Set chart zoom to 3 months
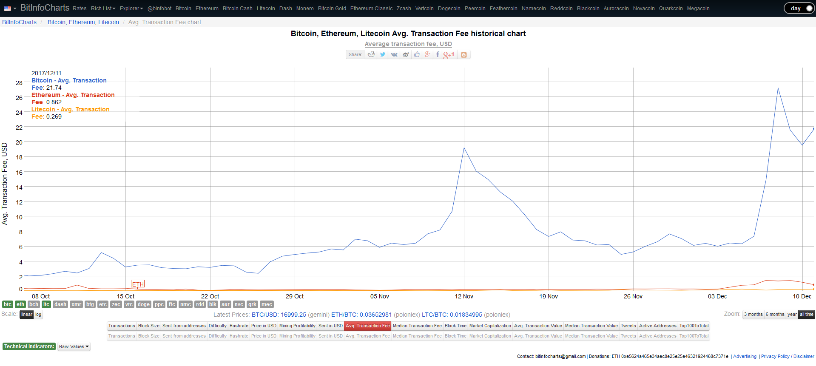The width and height of the screenshot is (816, 366). coord(753,315)
